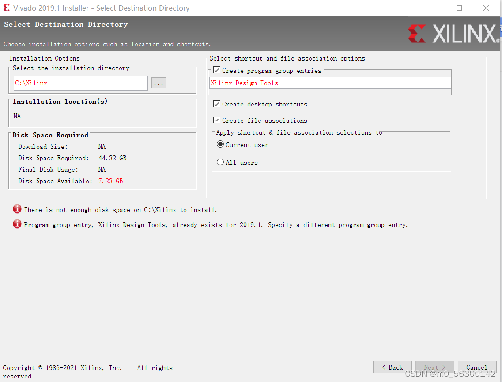Select the Current user radio button
The image size is (502, 382).
(220, 144)
